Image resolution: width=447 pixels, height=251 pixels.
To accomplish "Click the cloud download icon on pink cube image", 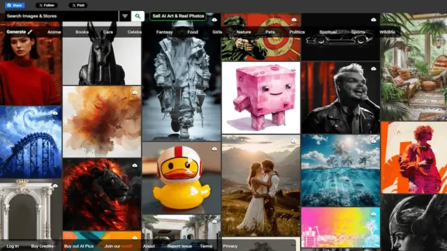I will [x=294, y=69].
